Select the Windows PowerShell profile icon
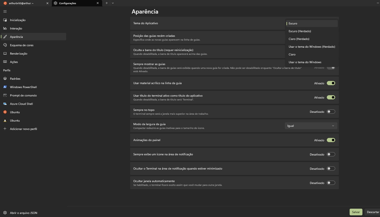The image size is (380, 217). [5, 87]
